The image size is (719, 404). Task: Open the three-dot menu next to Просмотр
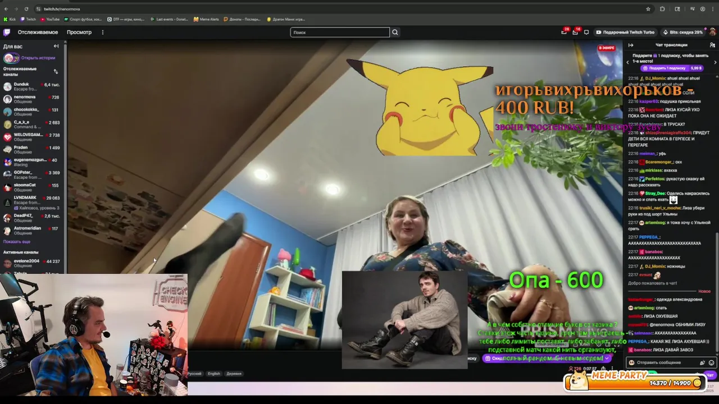[102, 32]
